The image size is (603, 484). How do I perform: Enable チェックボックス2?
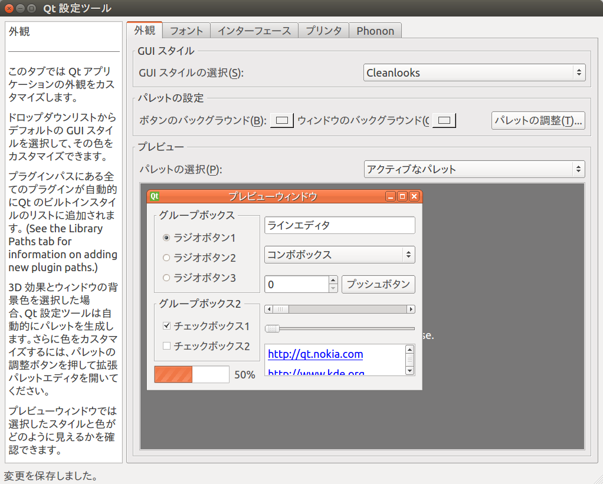tap(166, 346)
